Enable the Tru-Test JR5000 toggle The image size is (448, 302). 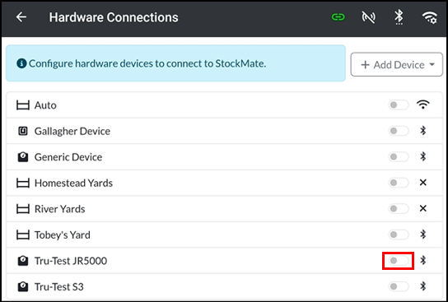pos(399,260)
